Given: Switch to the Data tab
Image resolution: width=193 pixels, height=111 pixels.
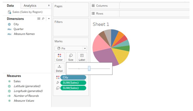Looking at the screenshot, I should tap(10, 6).
